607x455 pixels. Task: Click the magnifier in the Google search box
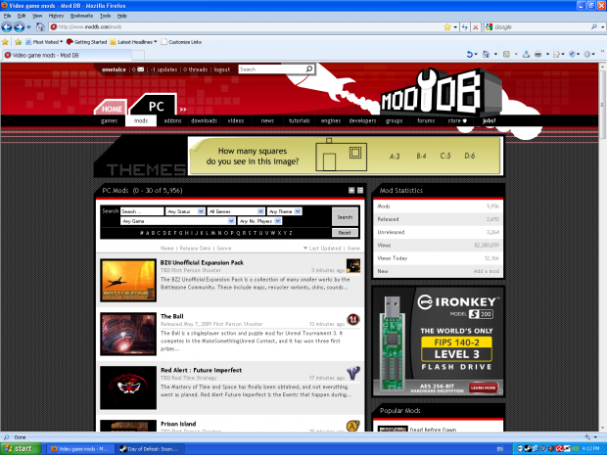pos(594,26)
